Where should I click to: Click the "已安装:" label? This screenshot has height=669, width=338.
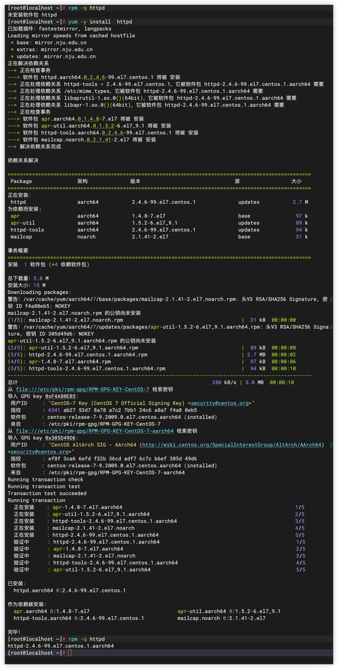tap(17, 584)
